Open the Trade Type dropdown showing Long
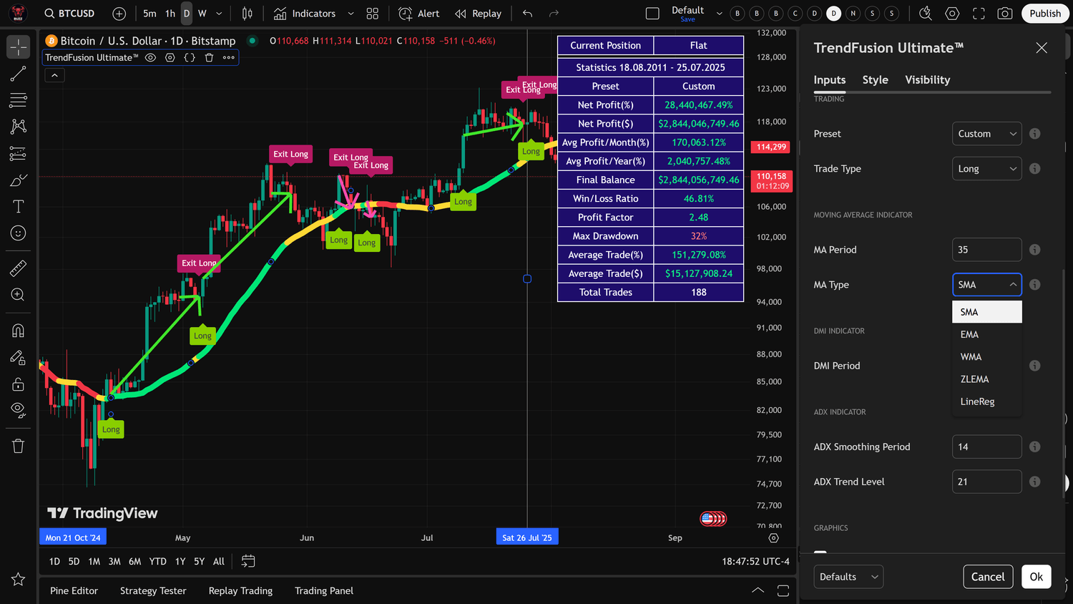 (x=987, y=169)
